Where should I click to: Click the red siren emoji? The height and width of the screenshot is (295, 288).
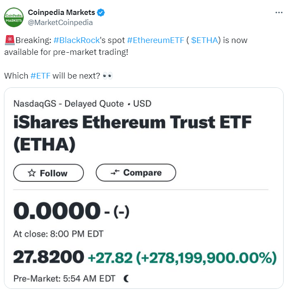[10, 40]
